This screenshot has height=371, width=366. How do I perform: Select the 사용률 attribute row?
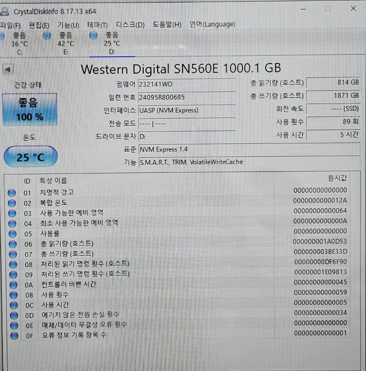[x=178, y=233]
